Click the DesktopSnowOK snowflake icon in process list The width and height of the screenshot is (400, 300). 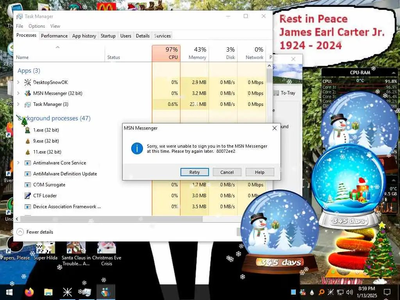point(28,82)
